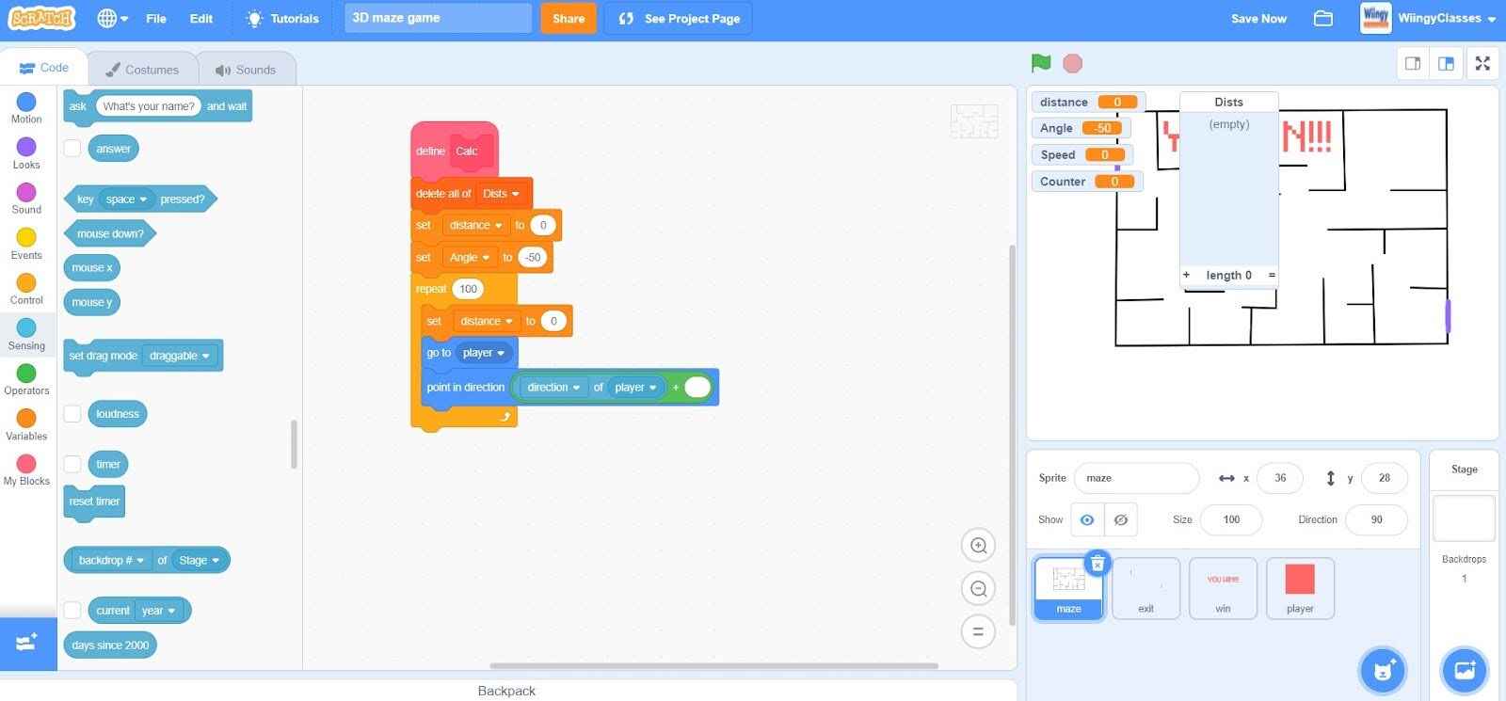
Task: Click the green flag to run project
Action: click(1040, 63)
